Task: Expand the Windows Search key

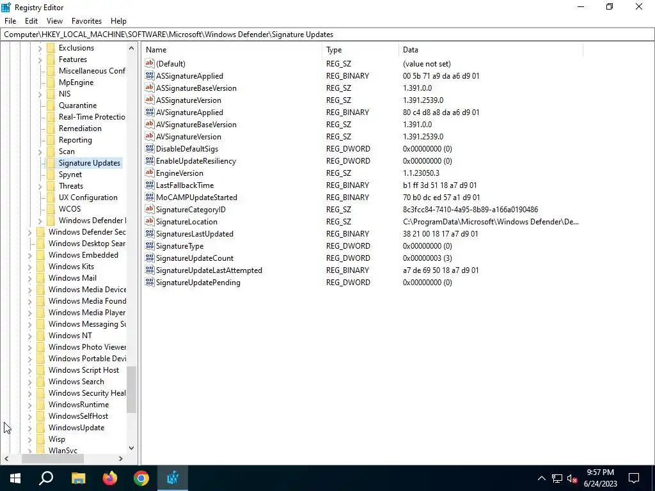Action: click(x=29, y=382)
